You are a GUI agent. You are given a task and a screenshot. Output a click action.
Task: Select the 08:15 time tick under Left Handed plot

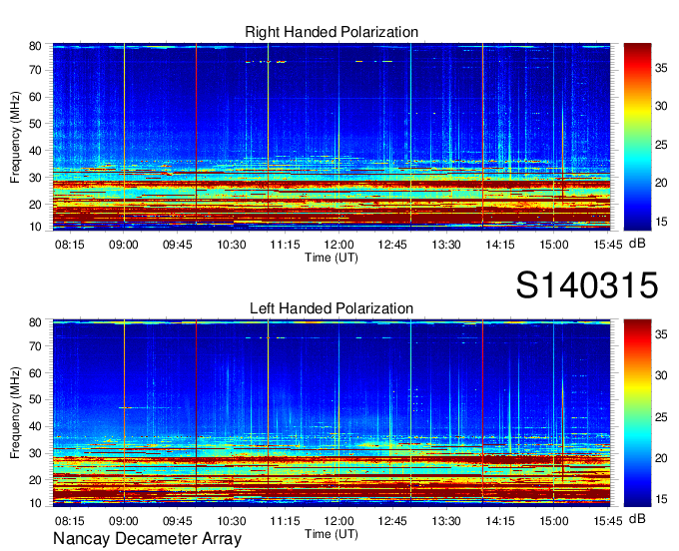pyautogui.click(x=69, y=521)
